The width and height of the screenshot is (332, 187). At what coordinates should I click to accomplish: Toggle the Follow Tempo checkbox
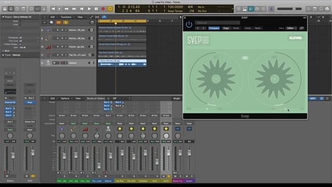20,44
